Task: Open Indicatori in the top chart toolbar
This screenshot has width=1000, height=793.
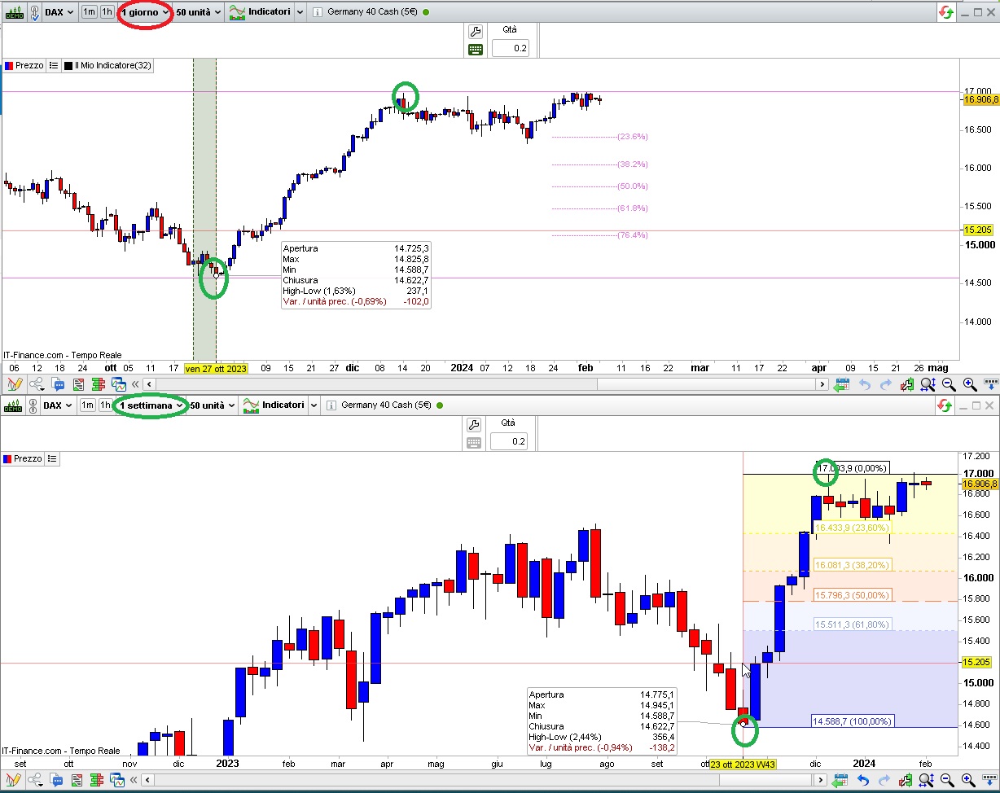Action: (258, 12)
